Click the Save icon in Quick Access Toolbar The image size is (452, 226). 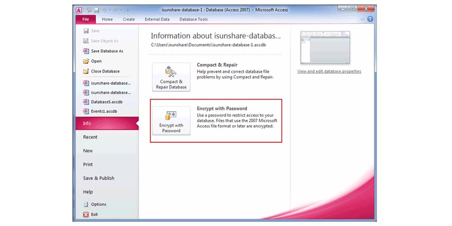97,10
